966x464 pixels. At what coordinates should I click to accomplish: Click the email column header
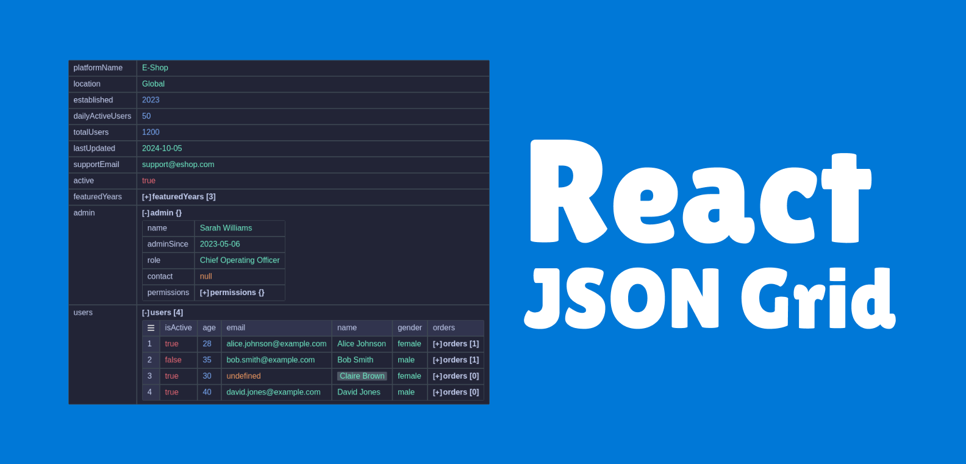click(236, 328)
